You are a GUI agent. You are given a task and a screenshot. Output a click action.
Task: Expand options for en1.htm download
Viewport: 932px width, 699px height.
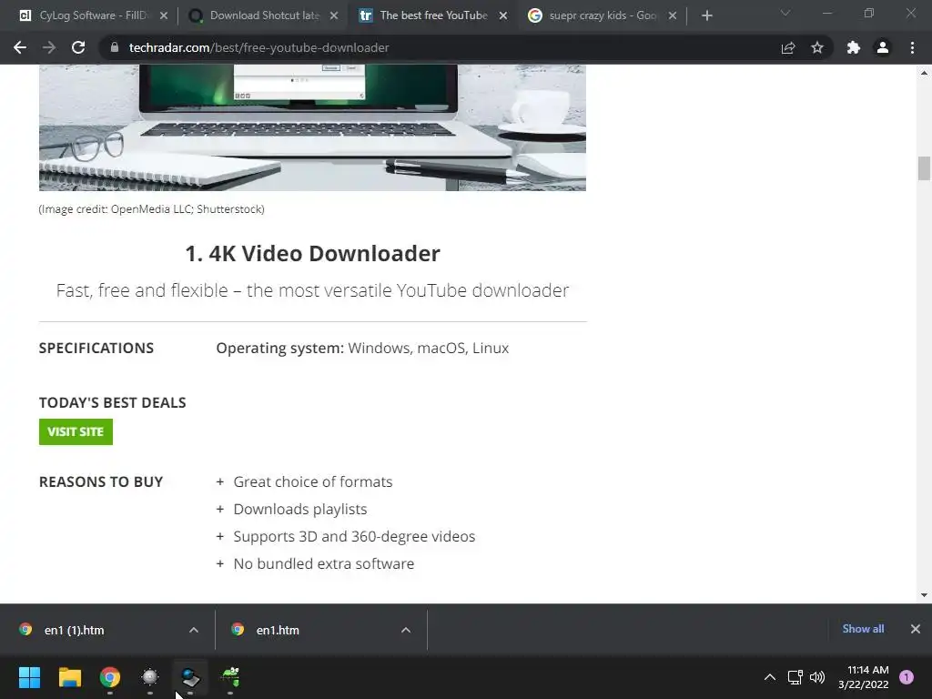pos(406,630)
